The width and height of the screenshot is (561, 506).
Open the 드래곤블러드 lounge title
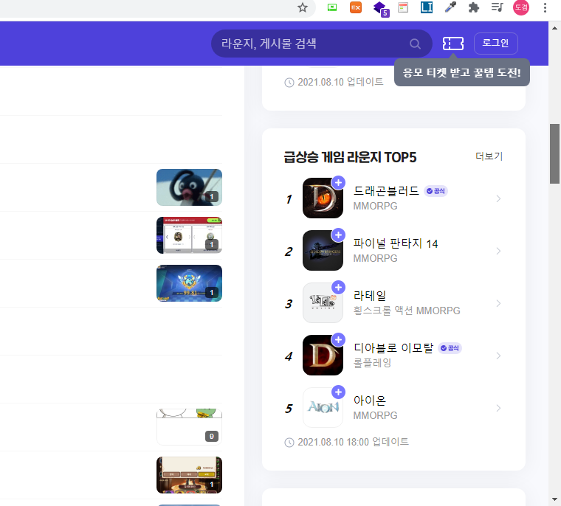click(x=386, y=191)
